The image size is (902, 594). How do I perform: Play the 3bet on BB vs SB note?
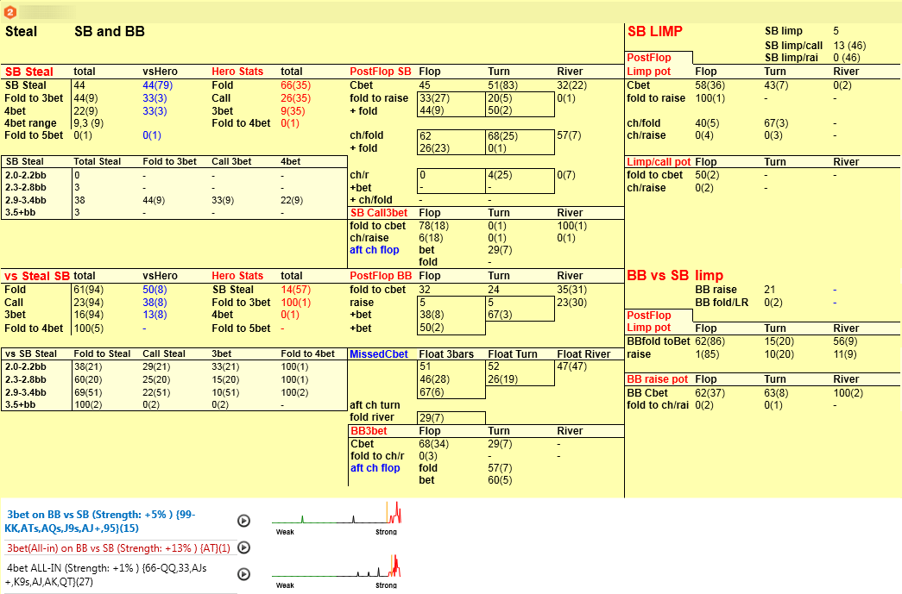[244, 521]
